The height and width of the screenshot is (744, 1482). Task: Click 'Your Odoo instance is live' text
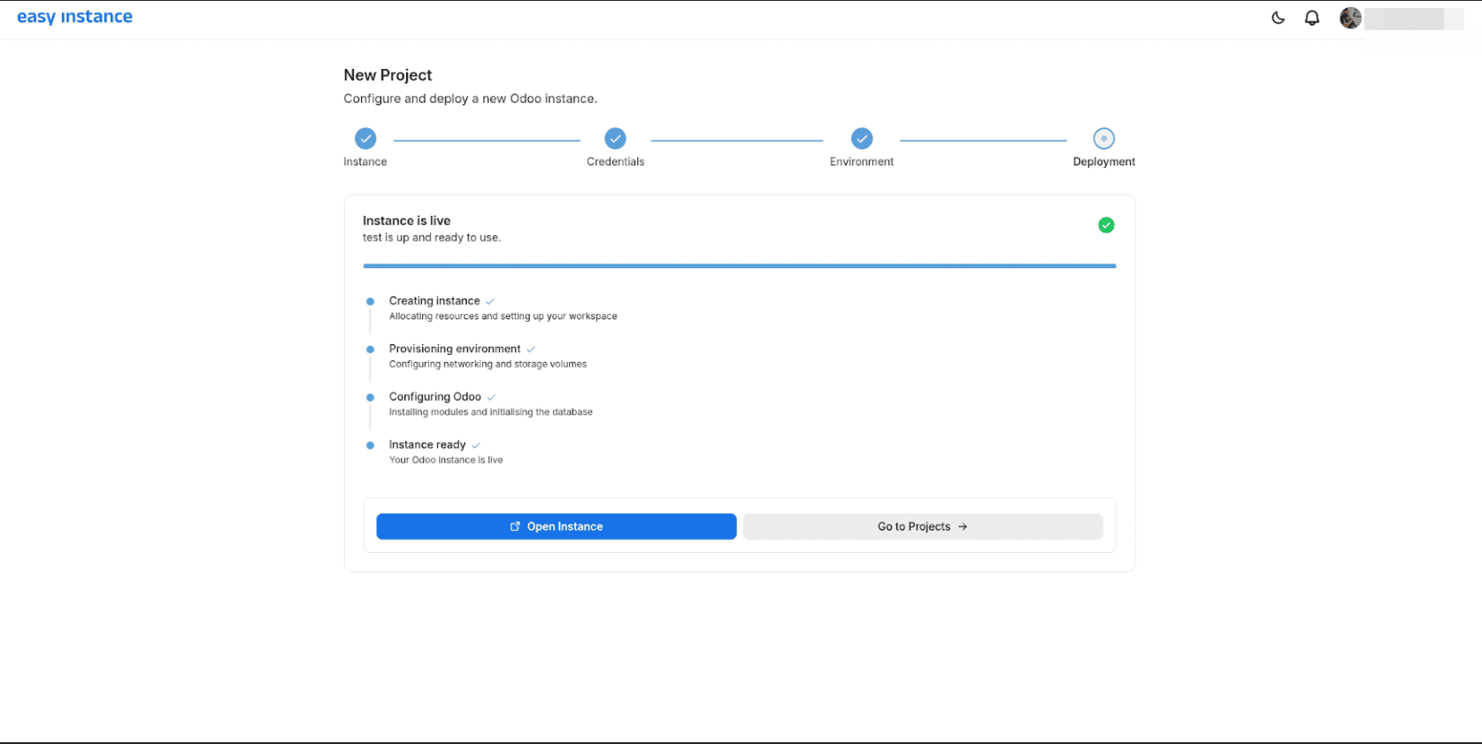[x=446, y=459]
